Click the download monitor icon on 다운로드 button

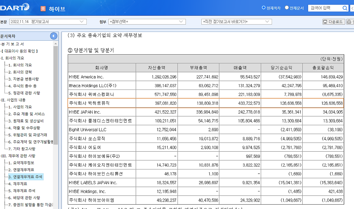[326, 21]
